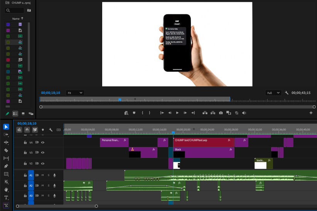Hide track V2 with eye icon
The width and height of the screenshot is (317, 211).
(x=43, y=163)
